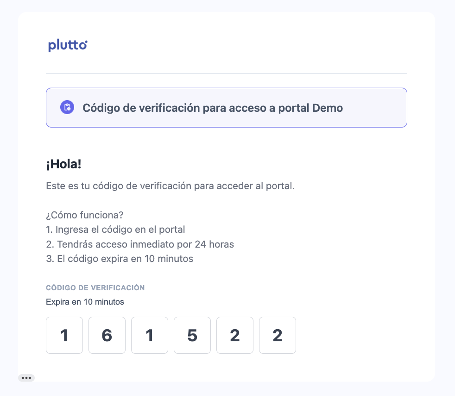The image size is (455, 396).
Task: Click the word 'Demo' in the banner
Action: click(328, 108)
